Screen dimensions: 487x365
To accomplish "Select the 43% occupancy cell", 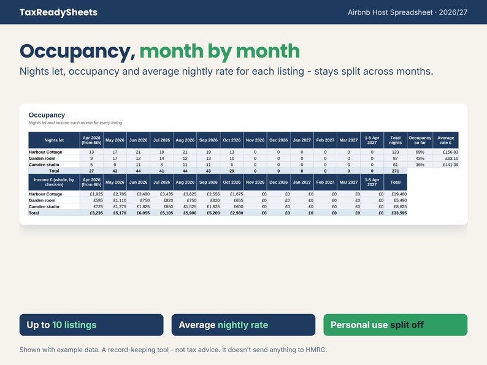I will click(x=420, y=158).
